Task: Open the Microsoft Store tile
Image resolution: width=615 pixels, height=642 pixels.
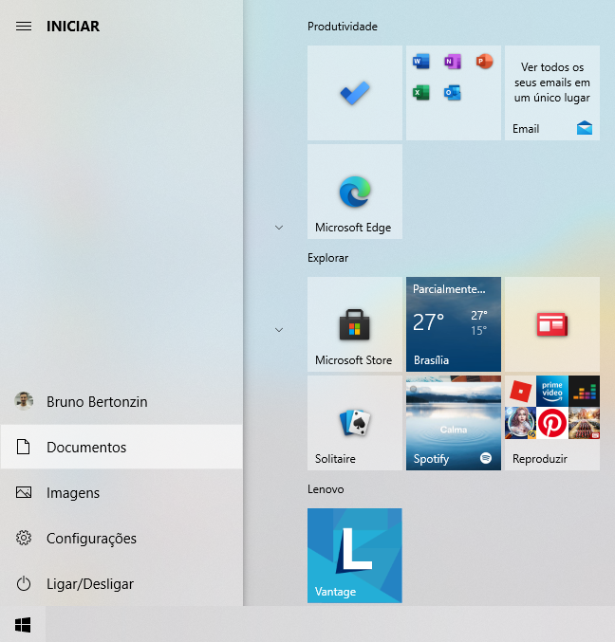Action: click(355, 324)
